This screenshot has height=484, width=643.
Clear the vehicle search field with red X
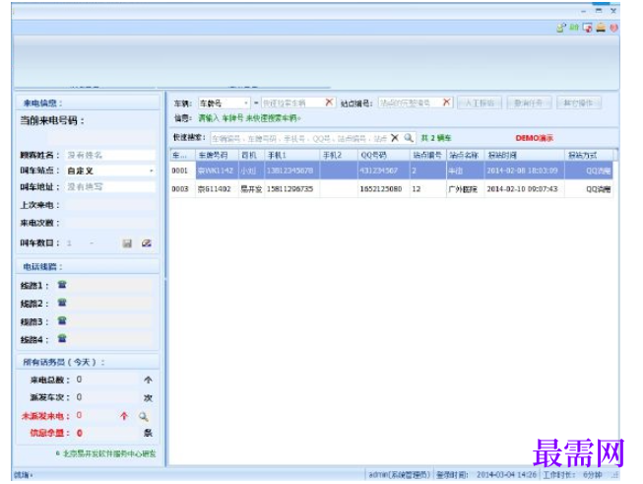[x=329, y=103]
